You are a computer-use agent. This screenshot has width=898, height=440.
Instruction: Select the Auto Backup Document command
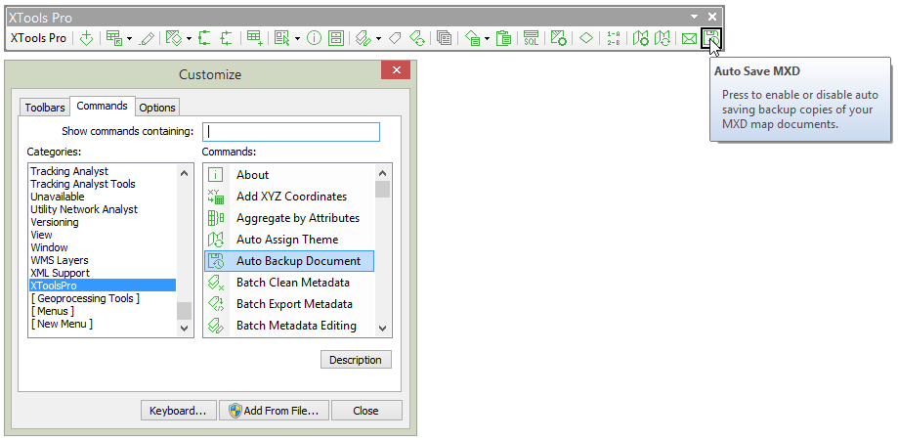(x=289, y=261)
